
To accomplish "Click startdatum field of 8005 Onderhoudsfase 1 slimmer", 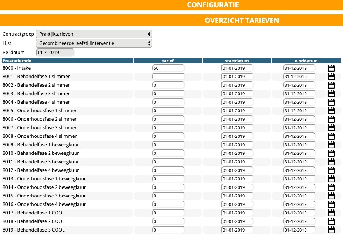I will click(237, 111).
